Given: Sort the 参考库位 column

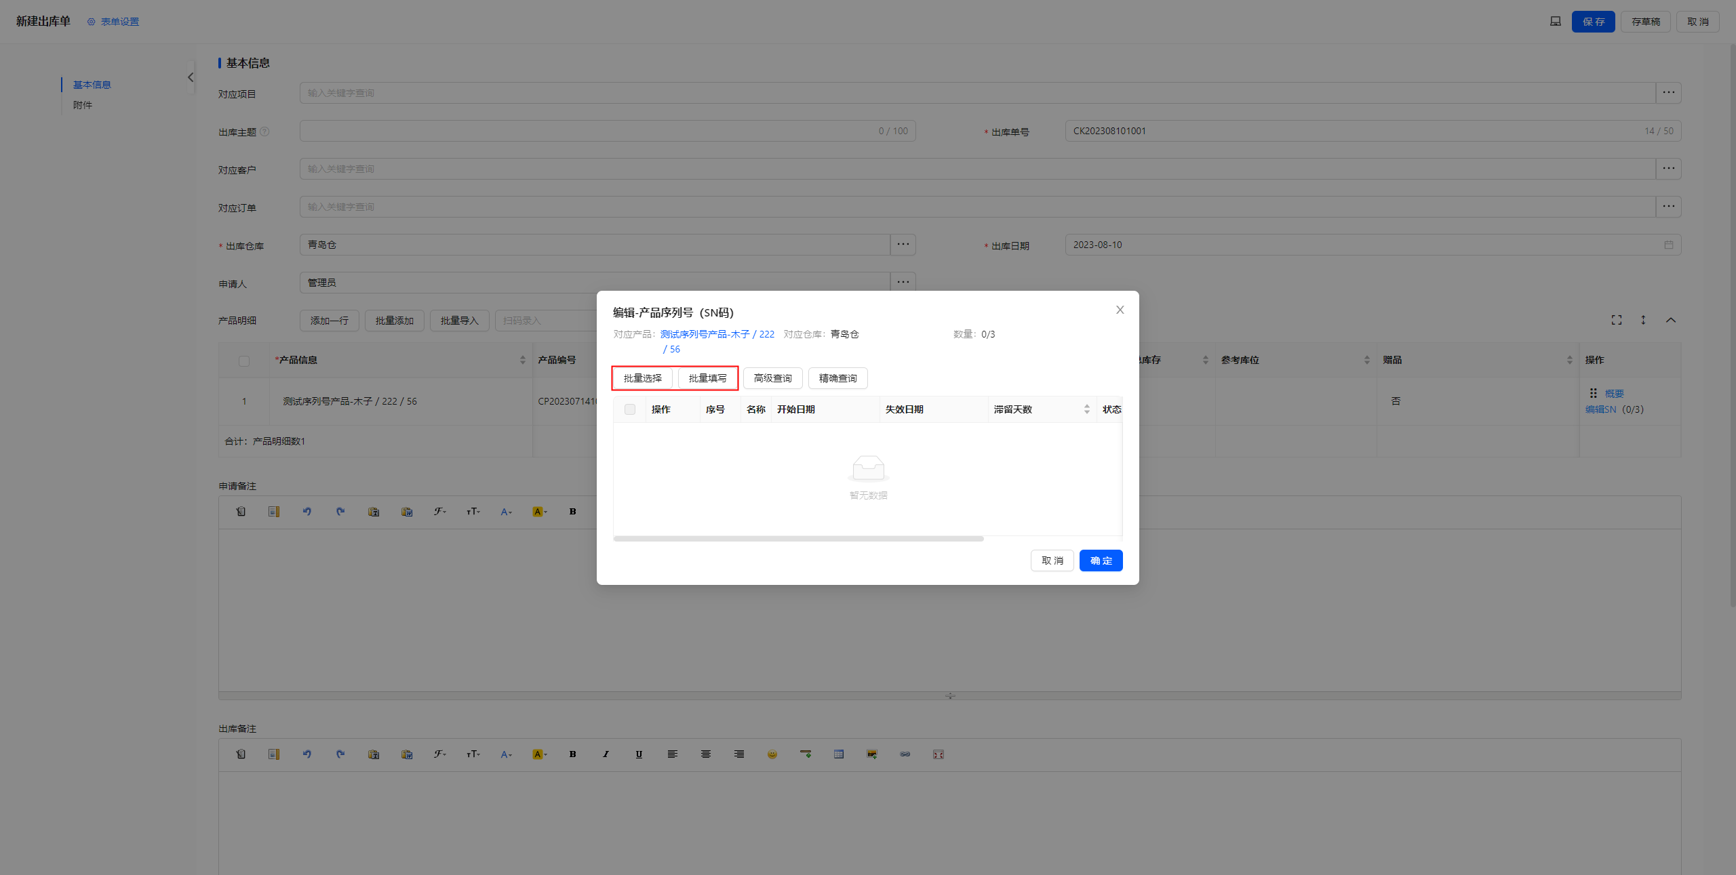Looking at the screenshot, I should 1366,360.
